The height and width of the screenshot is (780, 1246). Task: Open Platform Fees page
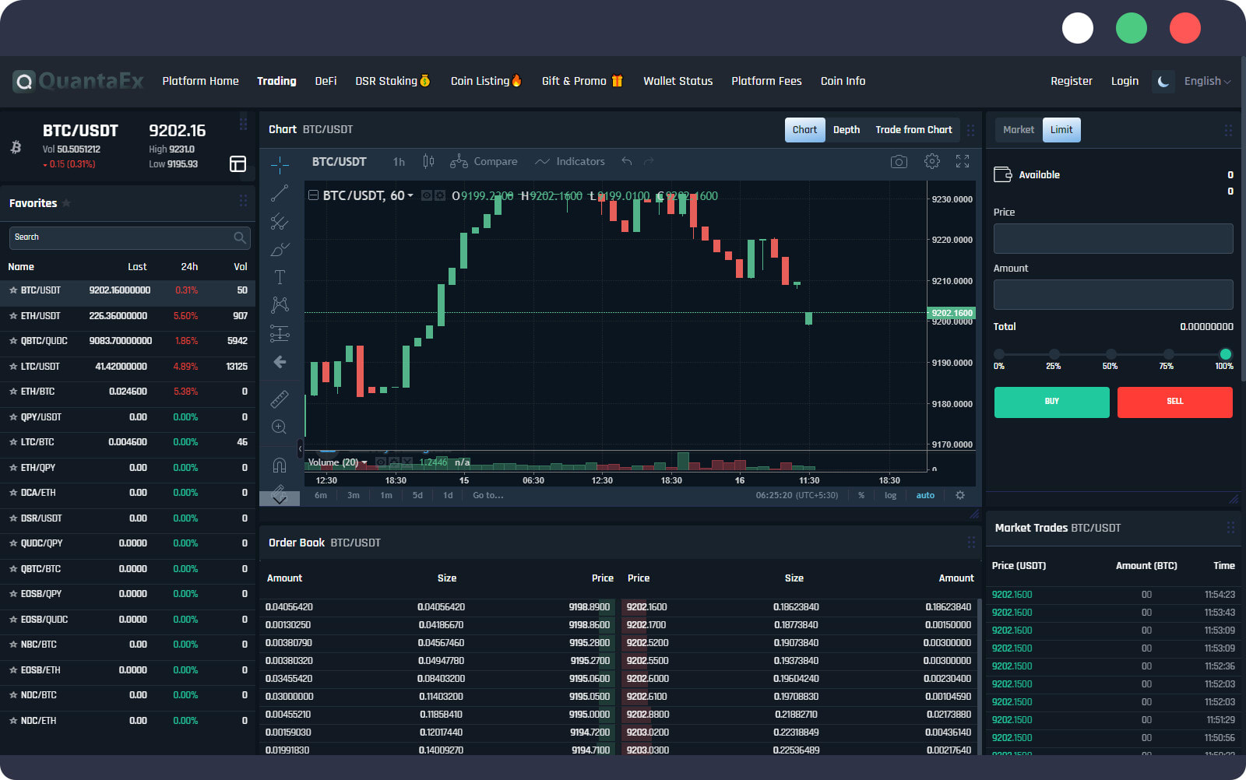coord(766,81)
